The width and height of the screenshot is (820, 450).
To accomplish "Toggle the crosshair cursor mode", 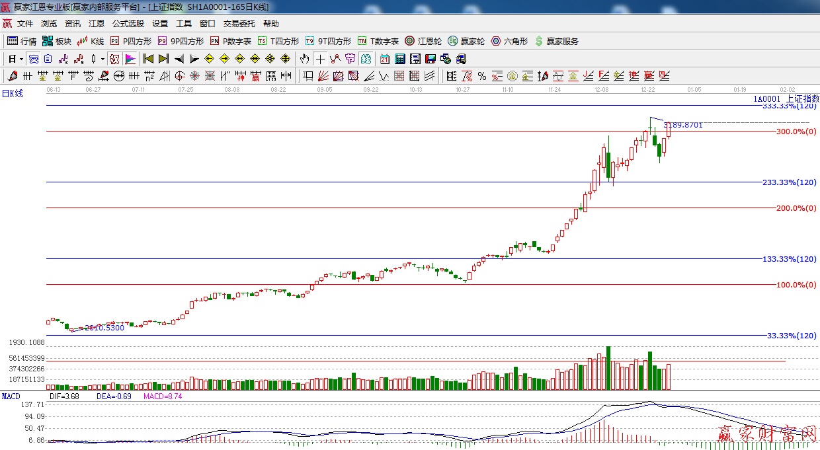I will pyautogui.click(x=320, y=59).
